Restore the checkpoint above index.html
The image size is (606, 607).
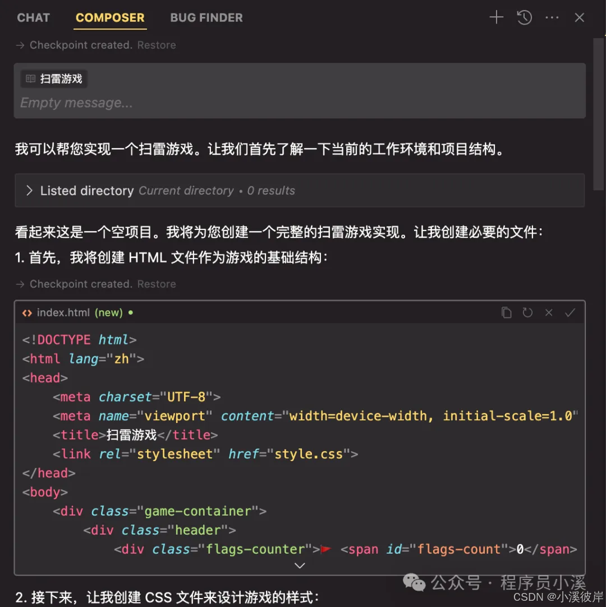pos(156,284)
